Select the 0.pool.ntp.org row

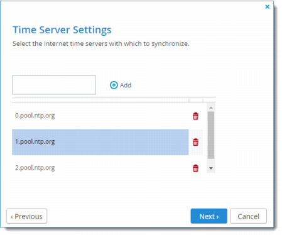[x=100, y=116]
